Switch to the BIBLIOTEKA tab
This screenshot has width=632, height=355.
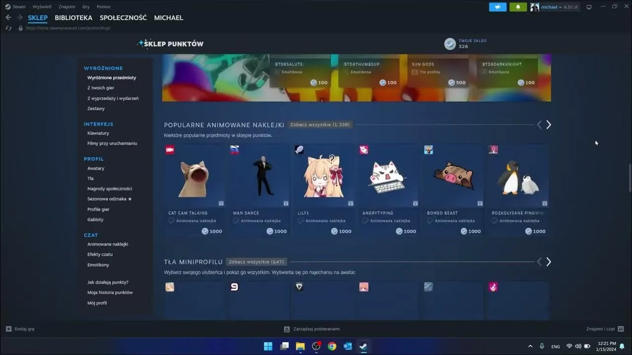pos(73,17)
